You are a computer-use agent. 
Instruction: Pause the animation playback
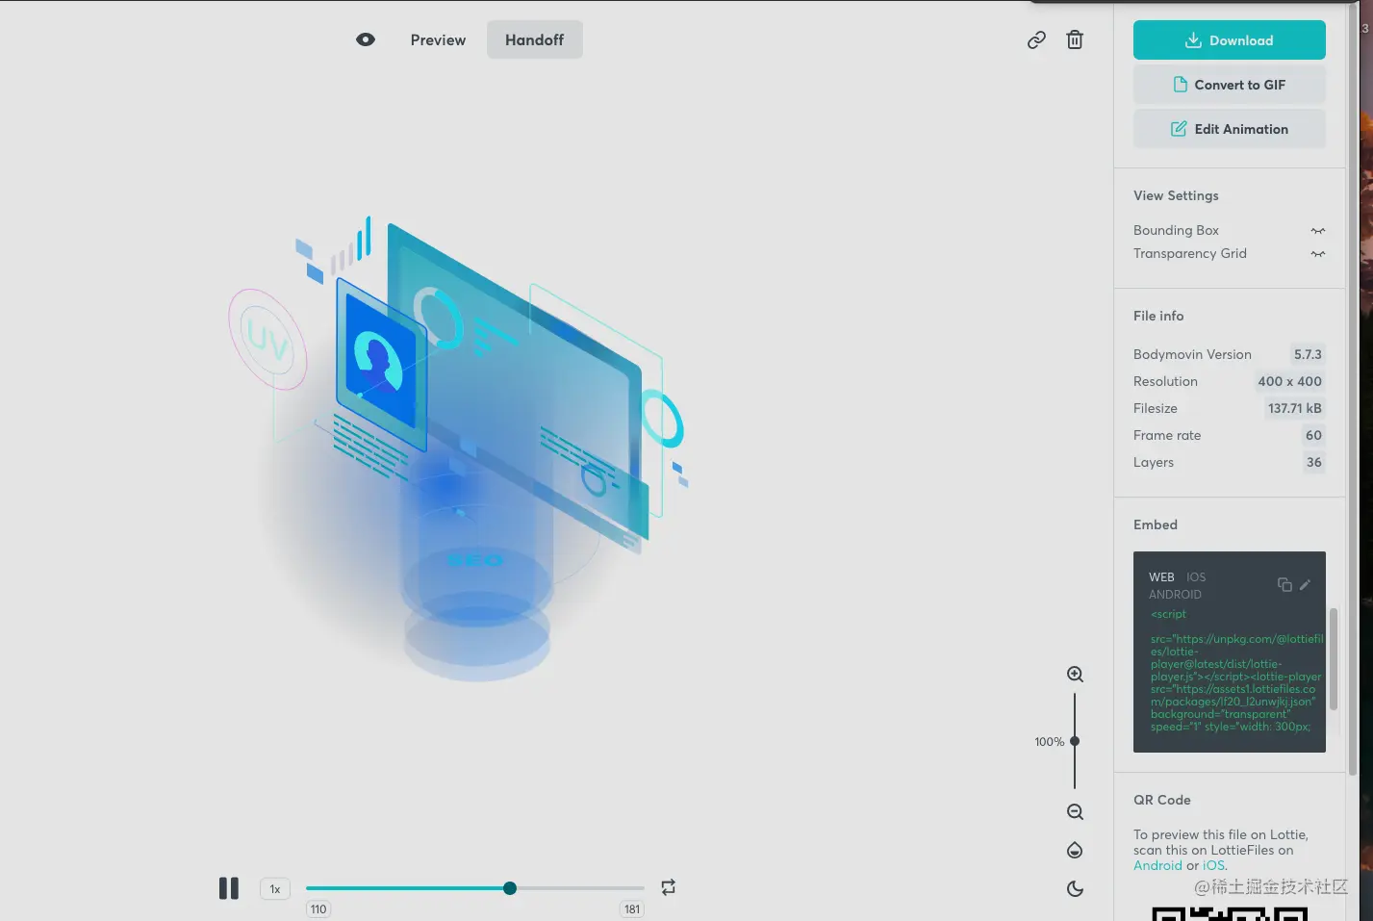point(228,888)
